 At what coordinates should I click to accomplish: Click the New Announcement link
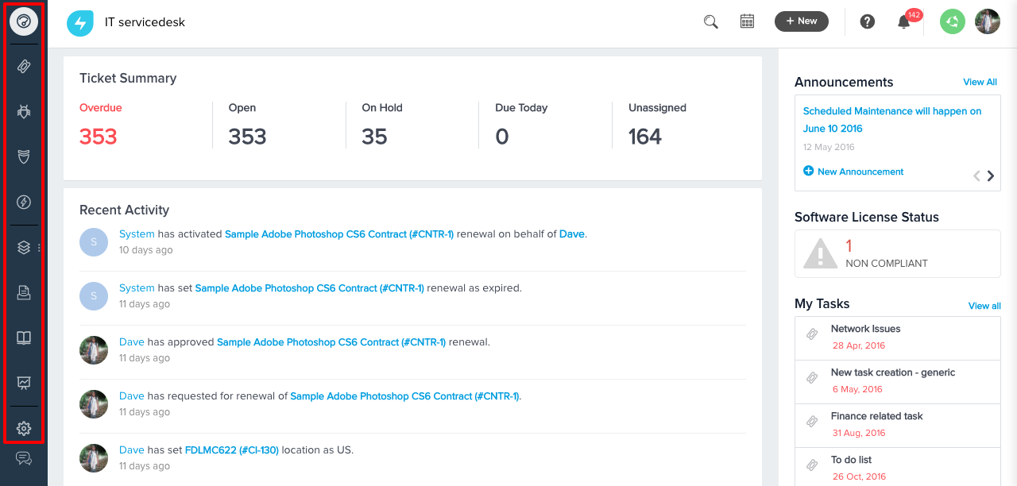pyautogui.click(x=860, y=172)
